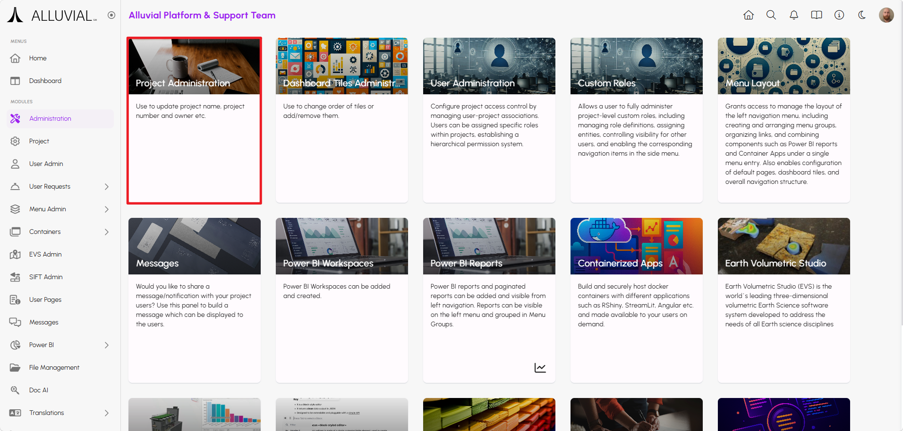Open the Power BI Reports card

[x=489, y=300]
